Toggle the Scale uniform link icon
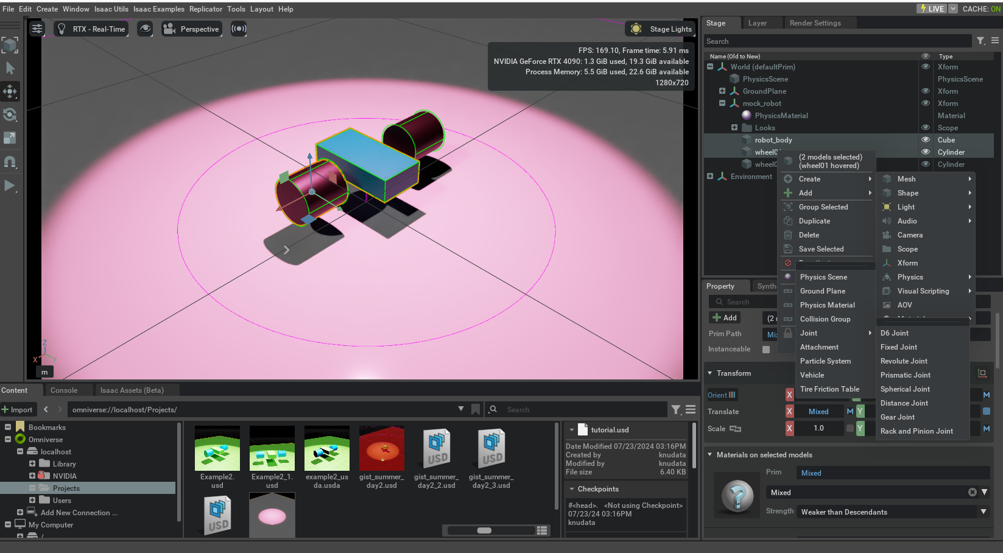Viewport: 1003px width, 553px height. coord(735,429)
